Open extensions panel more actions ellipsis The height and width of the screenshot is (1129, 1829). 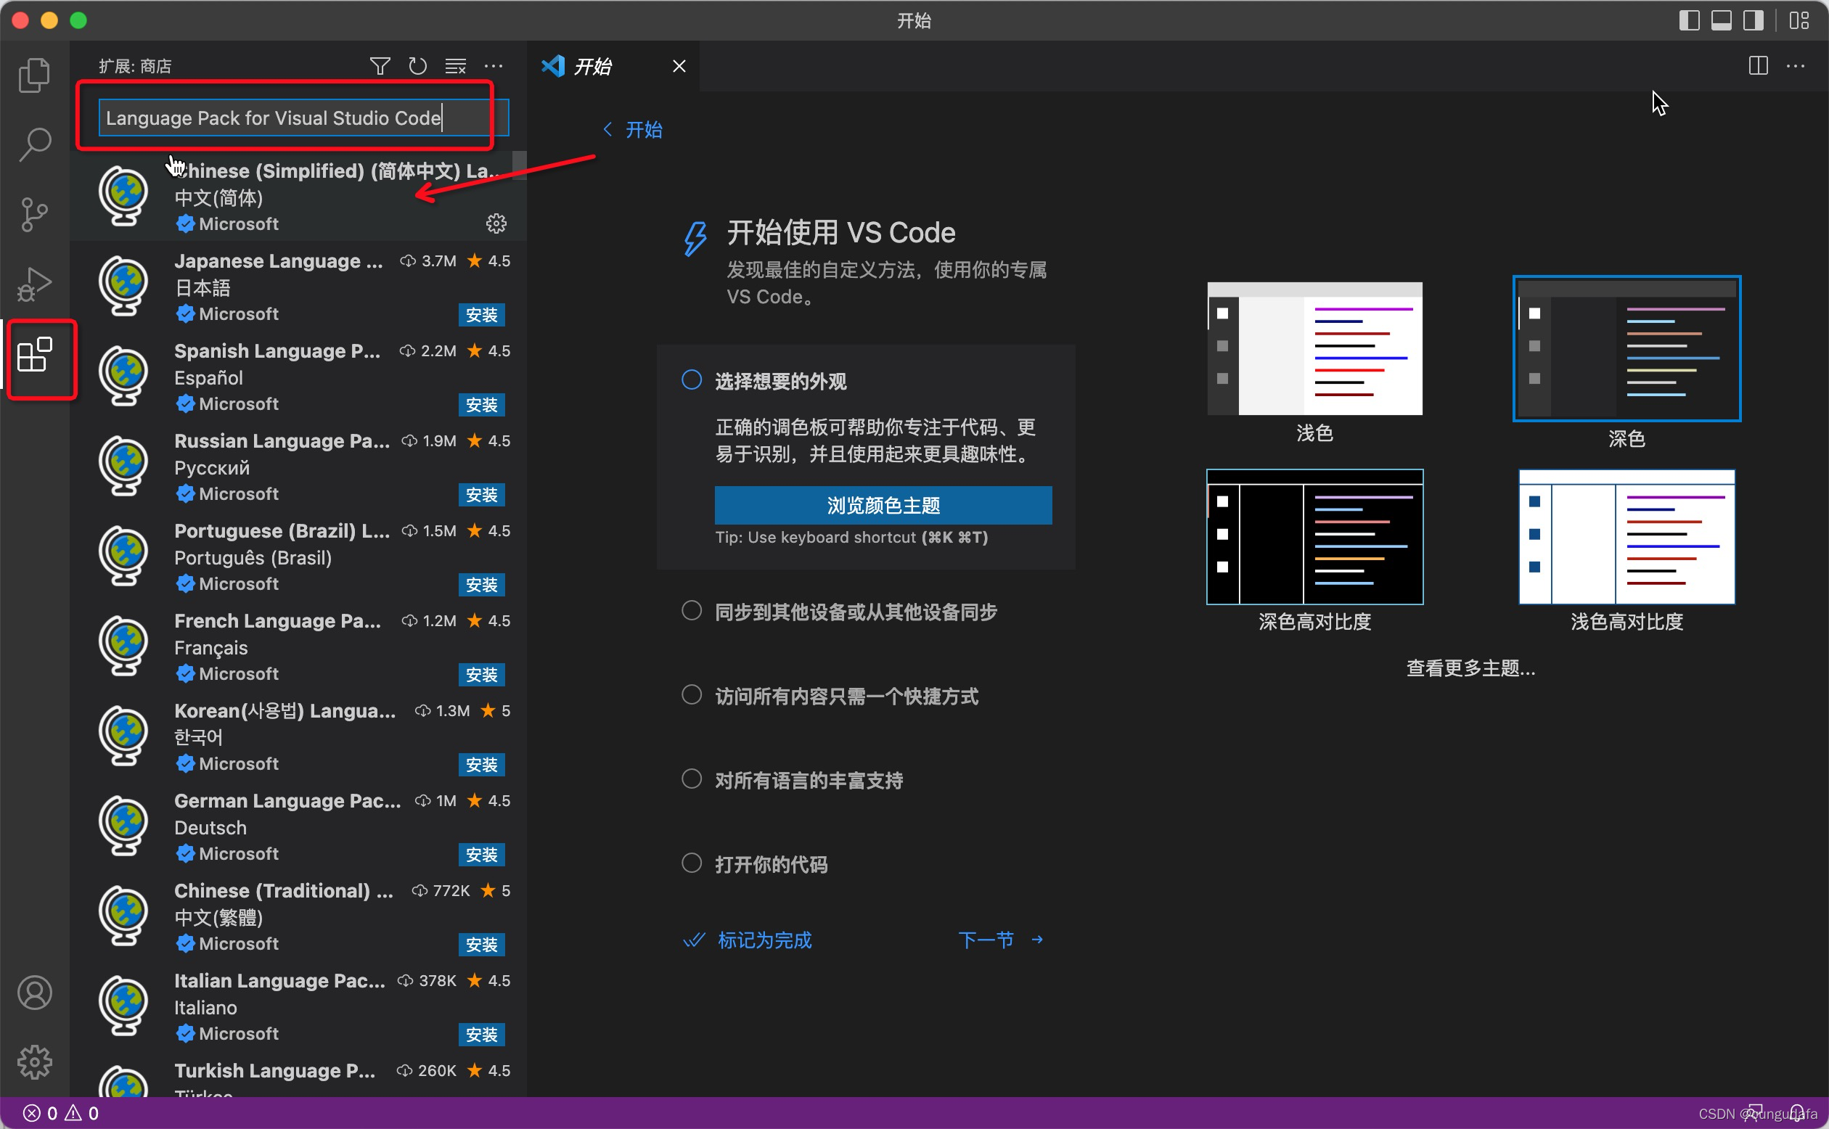click(x=494, y=67)
